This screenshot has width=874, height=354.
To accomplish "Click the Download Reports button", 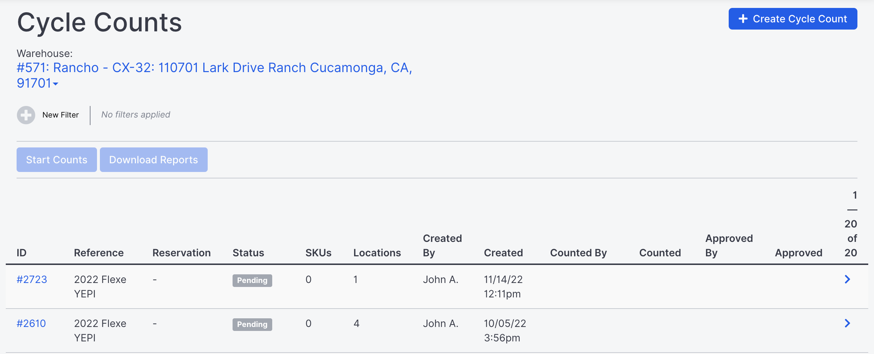I will [154, 160].
